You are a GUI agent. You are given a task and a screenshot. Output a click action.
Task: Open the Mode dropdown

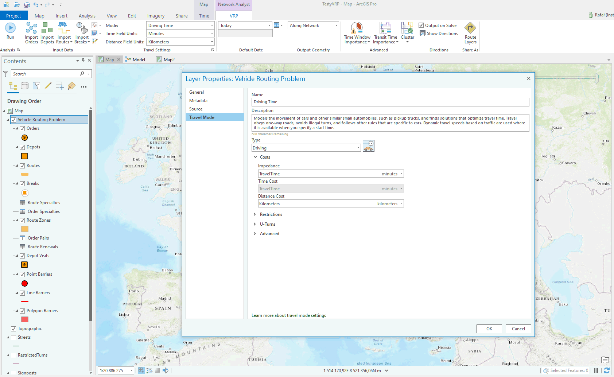click(180, 26)
